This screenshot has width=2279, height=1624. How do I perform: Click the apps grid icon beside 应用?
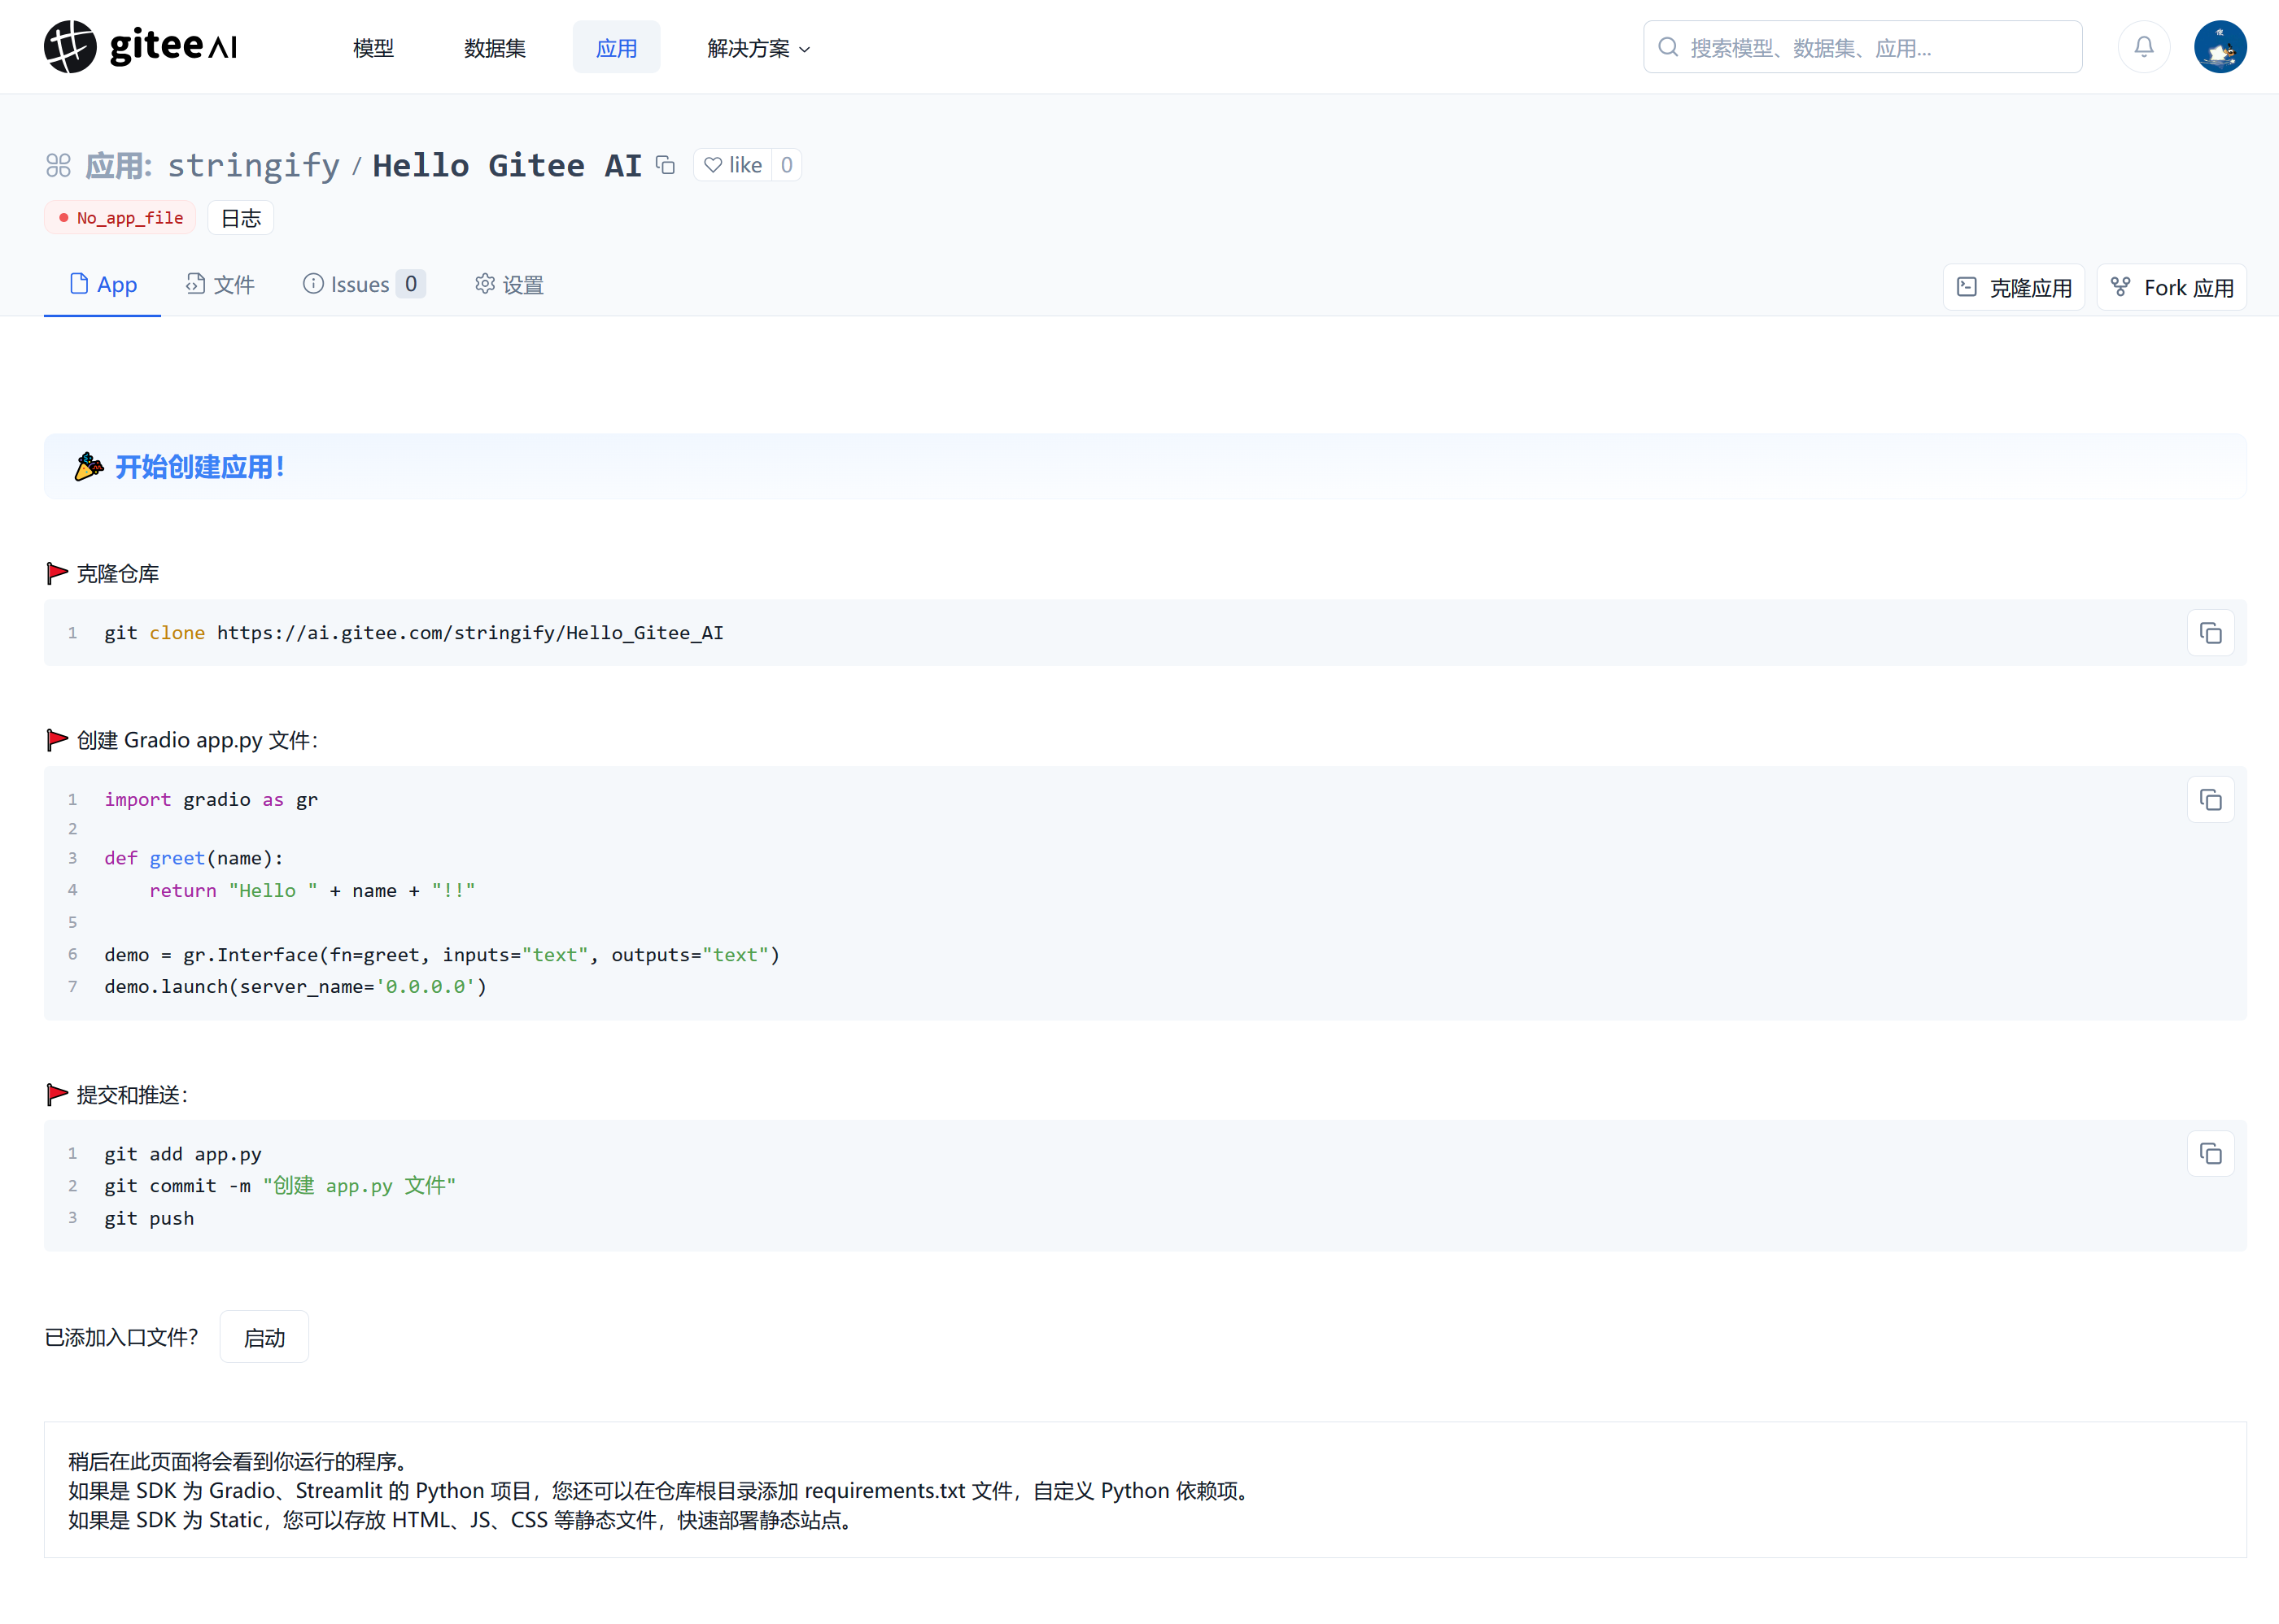point(58,165)
